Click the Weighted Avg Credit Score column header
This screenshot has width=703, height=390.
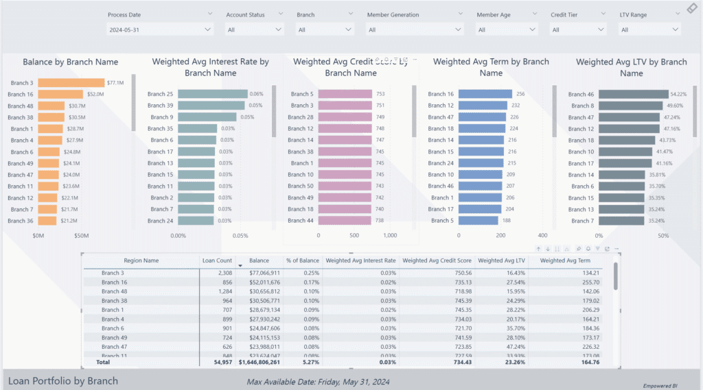436,260
